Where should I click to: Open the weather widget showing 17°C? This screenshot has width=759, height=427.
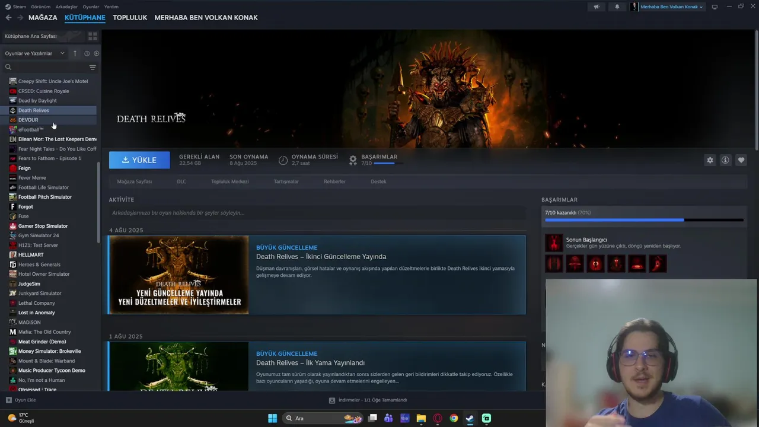(x=20, y=418)
